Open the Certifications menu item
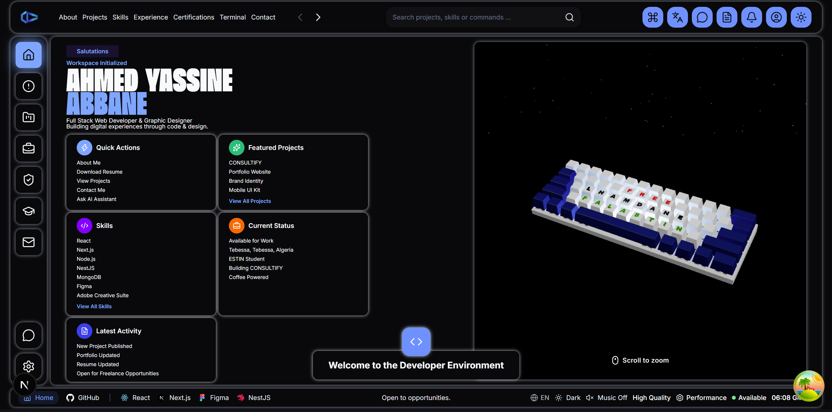Image resolution: width=832 pixels, height=412 pixels. (x=194, y=17)
